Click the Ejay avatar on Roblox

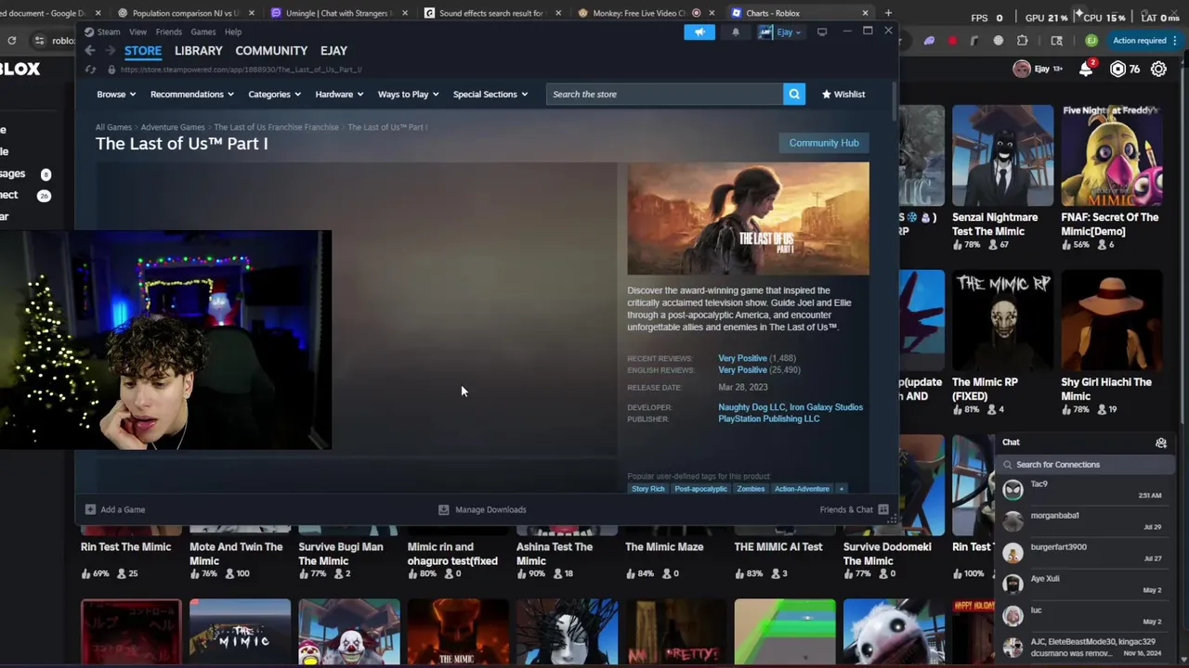[1022, 69]
